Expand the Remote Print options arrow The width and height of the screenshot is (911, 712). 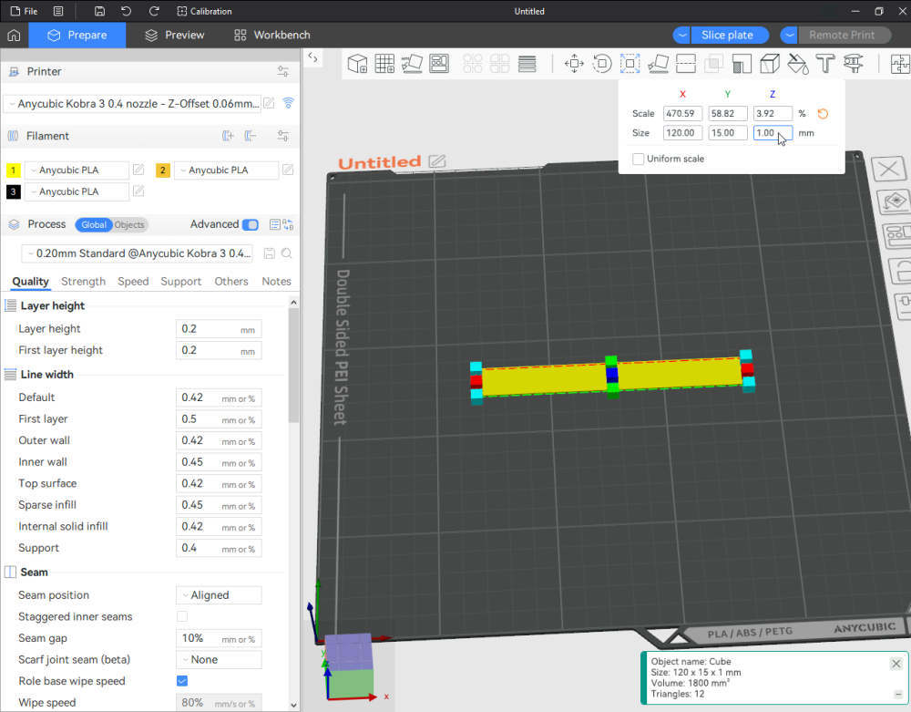point(789,35)
